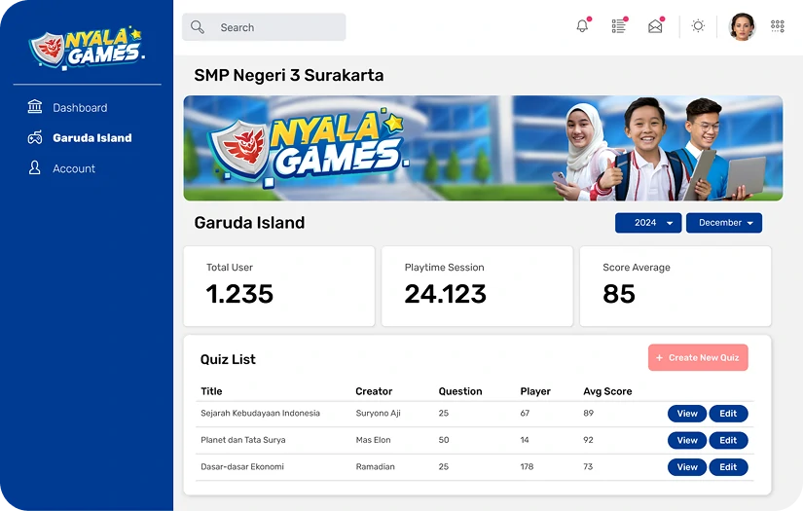The width and height of the screenshot is (803, 511).
Task: Click creator name Ramadian
Action: tap(376, 466)
